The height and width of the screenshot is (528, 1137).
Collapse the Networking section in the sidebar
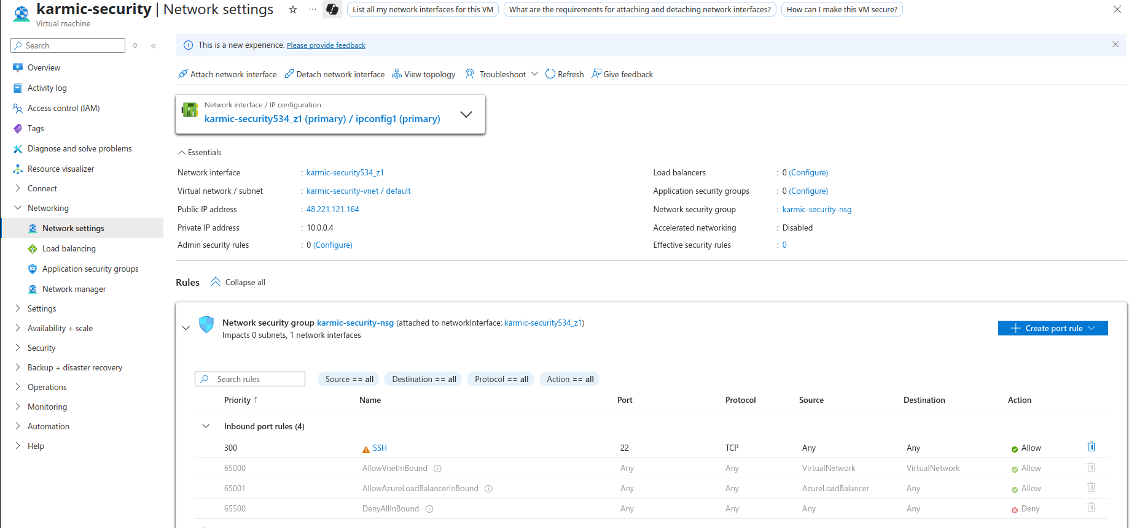[x=18, y=208]
